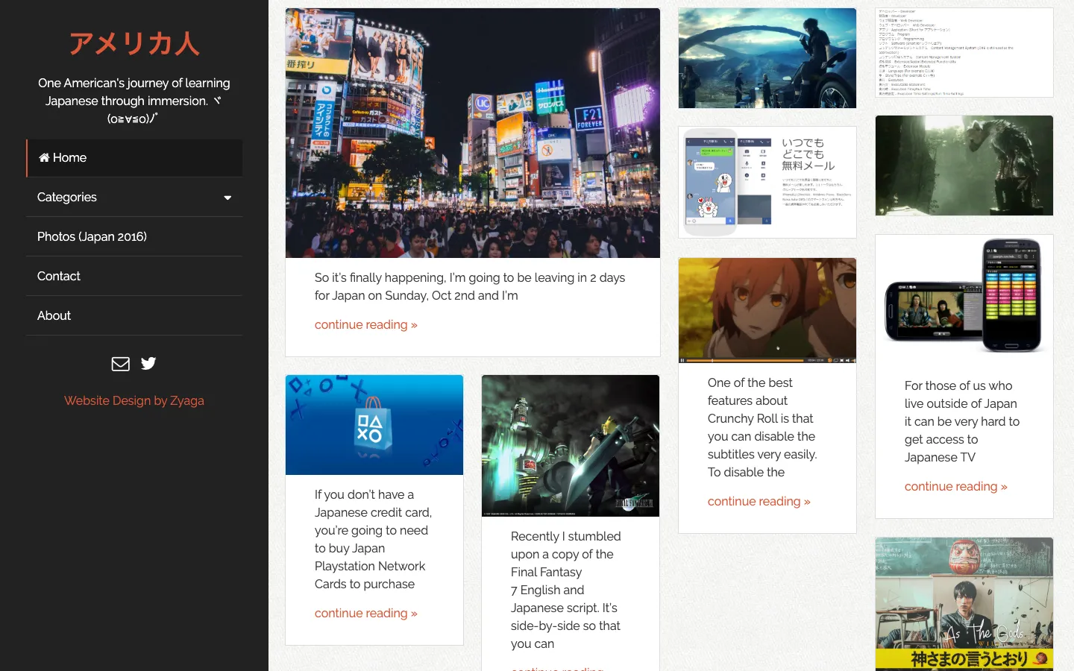Open the two smartphones TV image
Screen dimensions: 1074x671
coord(964,295)
